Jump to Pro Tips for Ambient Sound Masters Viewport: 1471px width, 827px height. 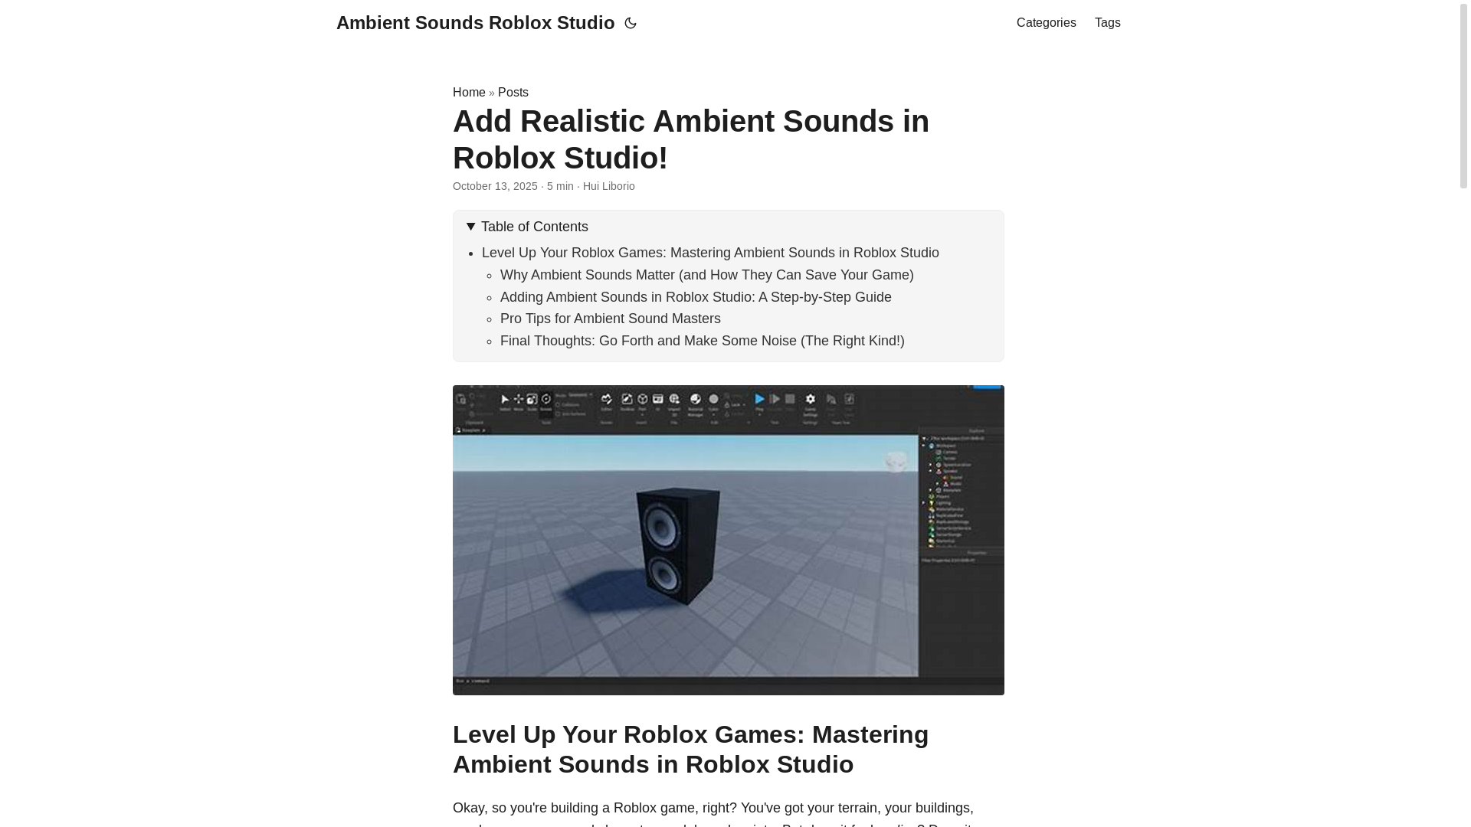point(611,319)
